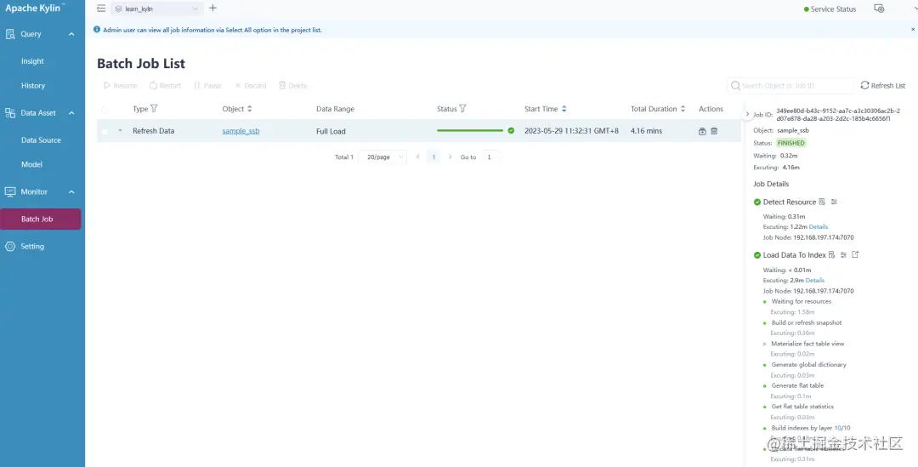Click the Delete job button
Image resolution: width=918 pixels, height=467 pixels.
pos(292,86)
